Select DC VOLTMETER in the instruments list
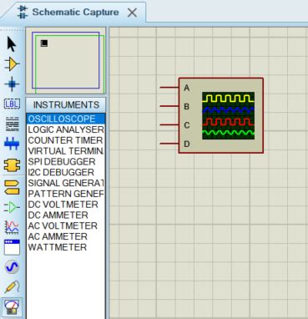Viewport: 308px width, 319px height. pyautogui.click(x=66, y=205)
